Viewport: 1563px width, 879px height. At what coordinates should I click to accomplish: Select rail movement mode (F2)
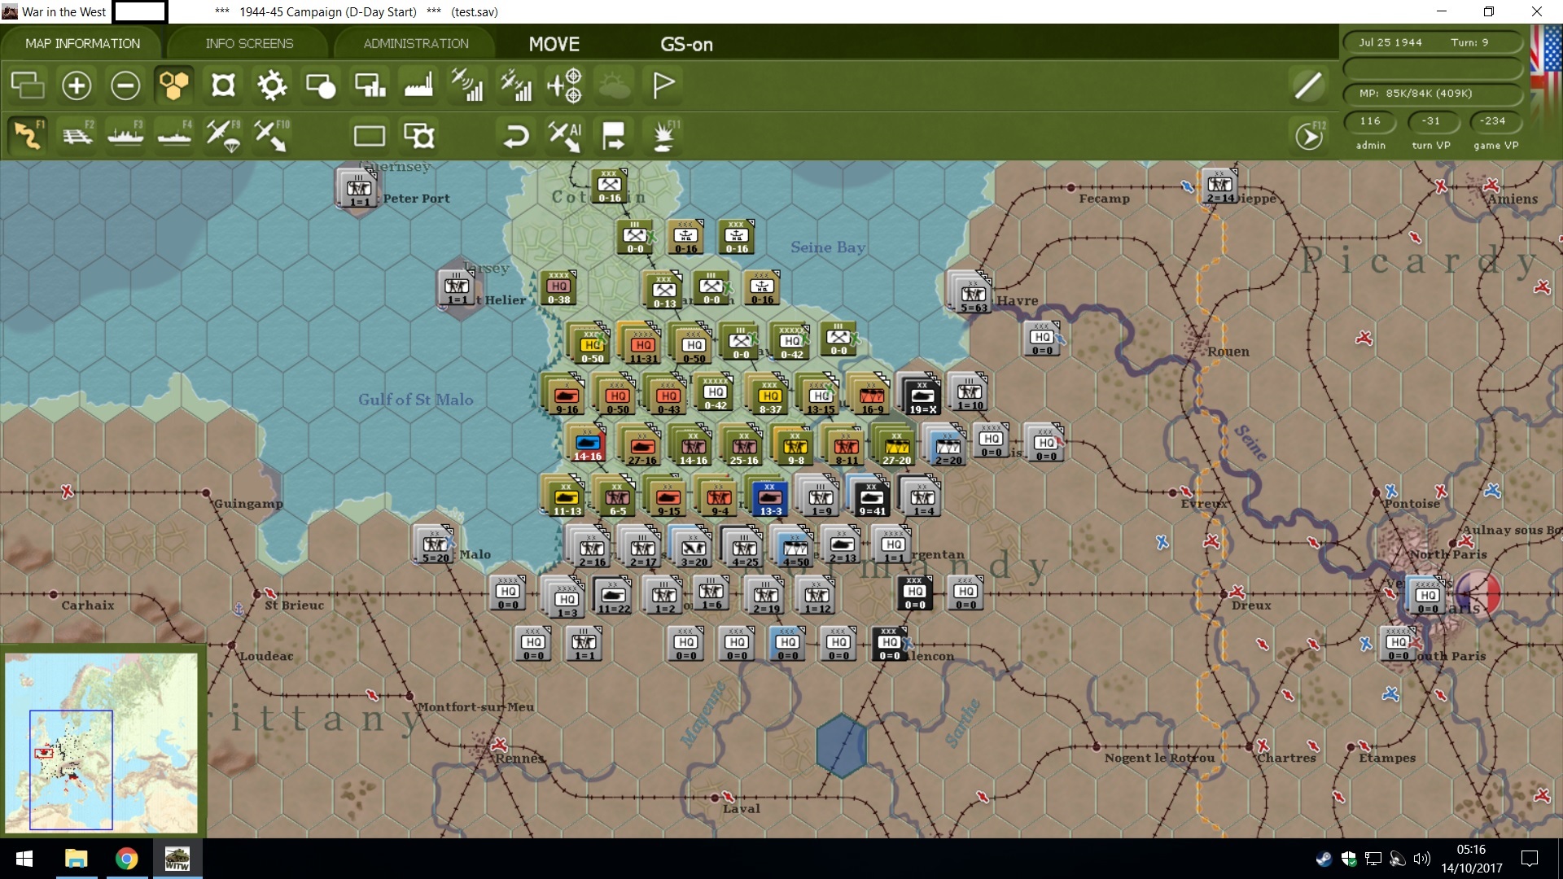77,135
